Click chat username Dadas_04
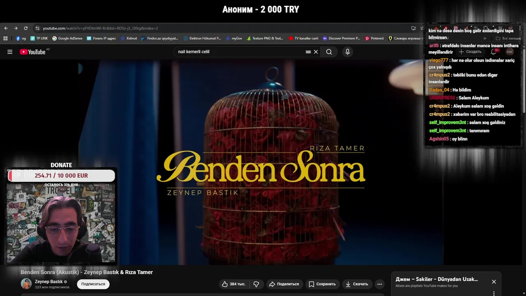This screenshot has width=526, height=296. click(x=439, y=90)
